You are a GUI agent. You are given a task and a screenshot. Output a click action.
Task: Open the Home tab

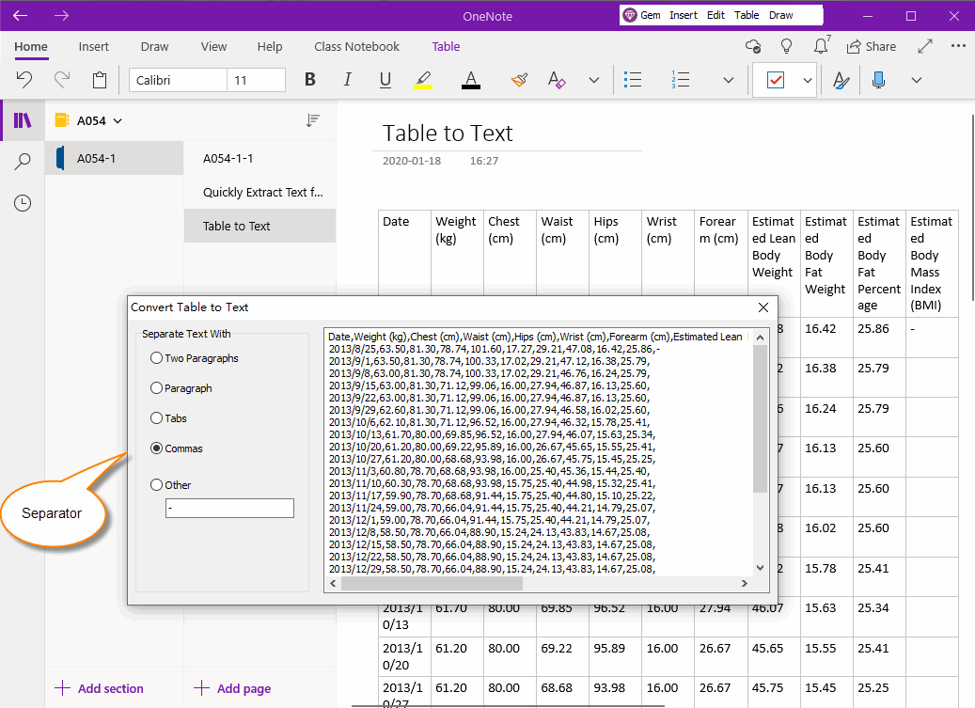(31, 47)
